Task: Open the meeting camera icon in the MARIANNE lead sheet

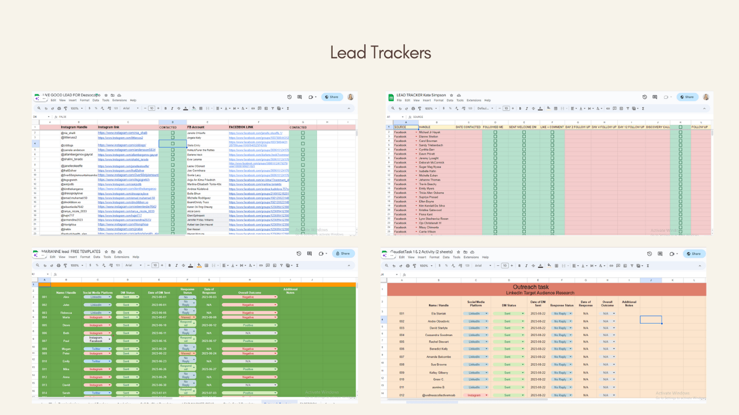Action: pos(321,253)
